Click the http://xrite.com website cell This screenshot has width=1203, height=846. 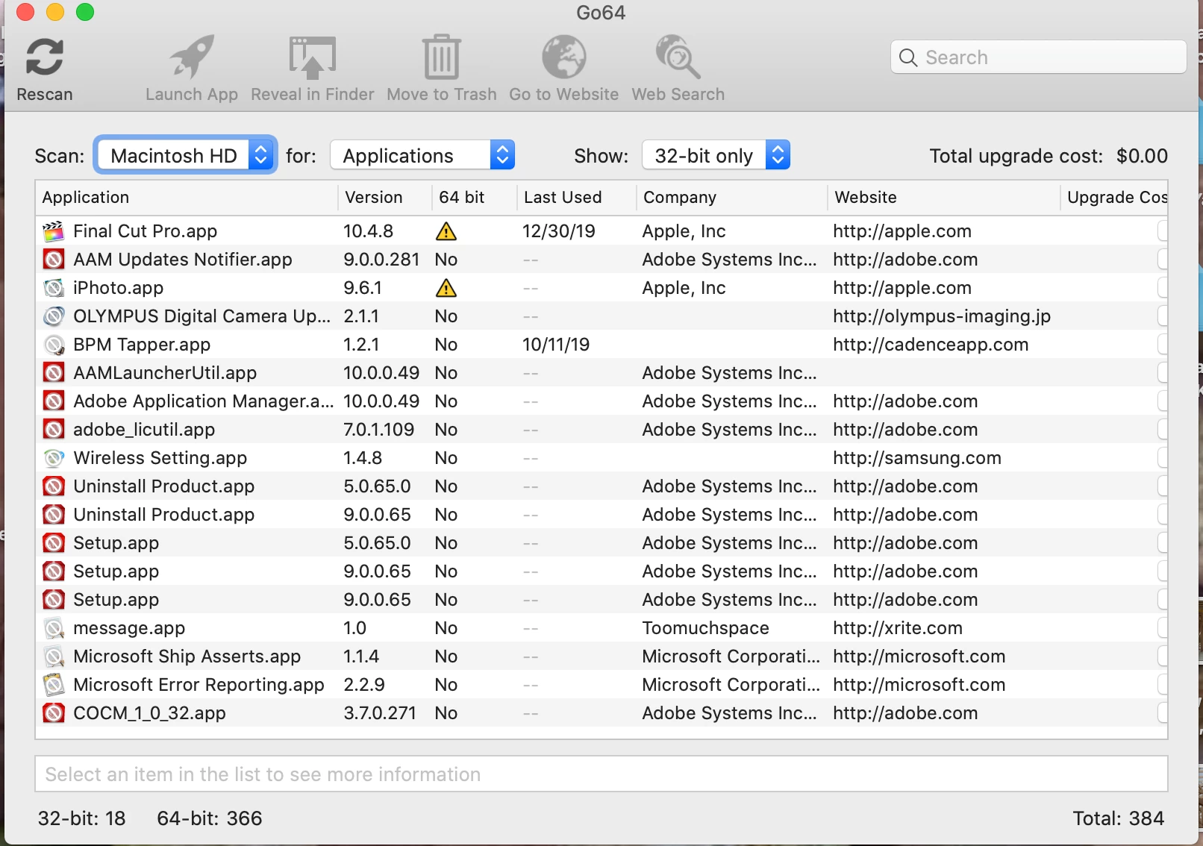(898, 628)
